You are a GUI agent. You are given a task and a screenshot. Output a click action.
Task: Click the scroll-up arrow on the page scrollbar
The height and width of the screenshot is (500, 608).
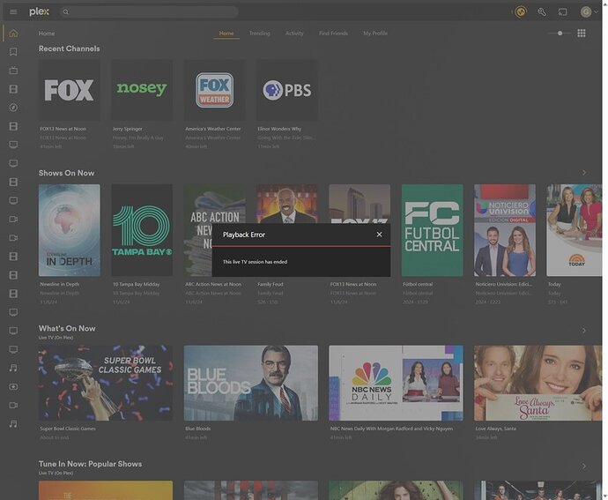[x=604, y=3]
